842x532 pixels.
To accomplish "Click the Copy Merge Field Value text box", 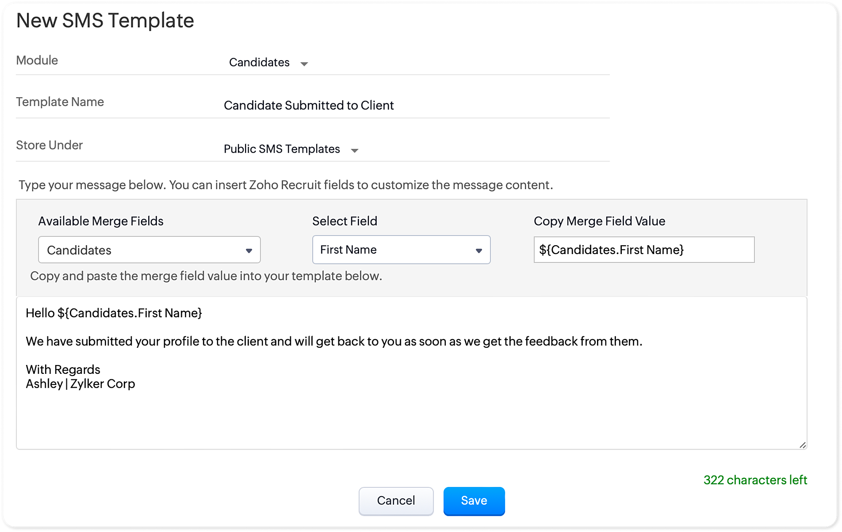I will (644, 250).
